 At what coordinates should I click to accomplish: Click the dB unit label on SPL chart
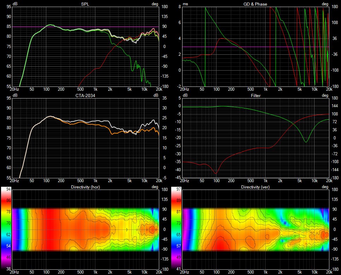click(15, 4)
